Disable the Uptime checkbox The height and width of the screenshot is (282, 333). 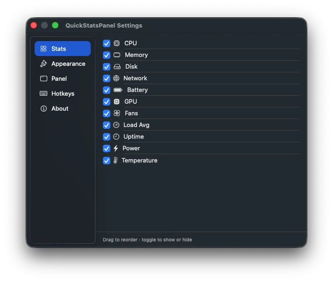pos(107,136)
